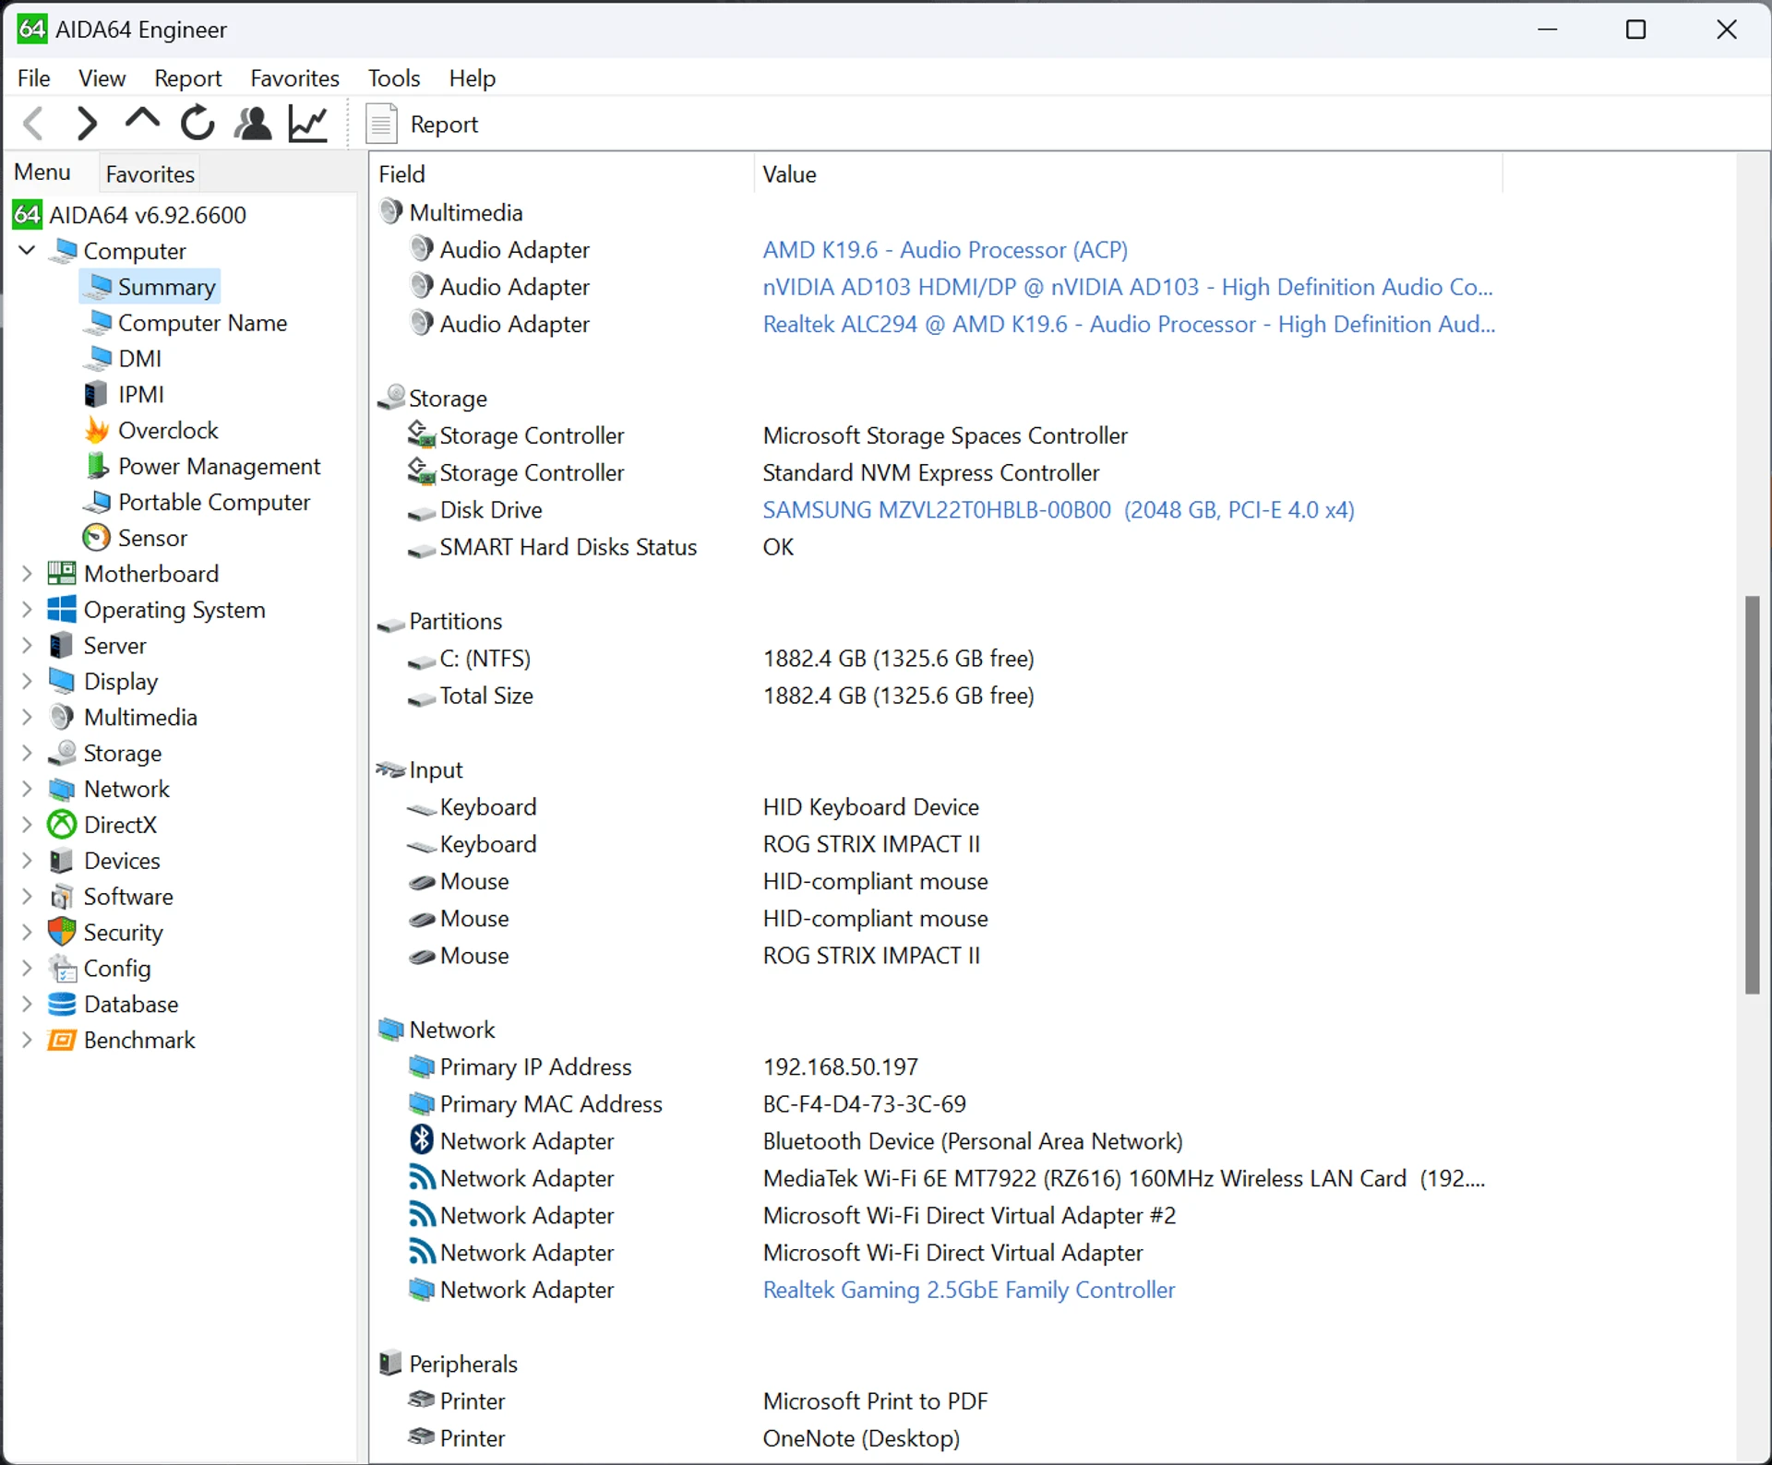1772x1465 pixels.
Task: Go forward with the right arrow toolbar button
Action: pyautogui.click(x=87, y=124)
